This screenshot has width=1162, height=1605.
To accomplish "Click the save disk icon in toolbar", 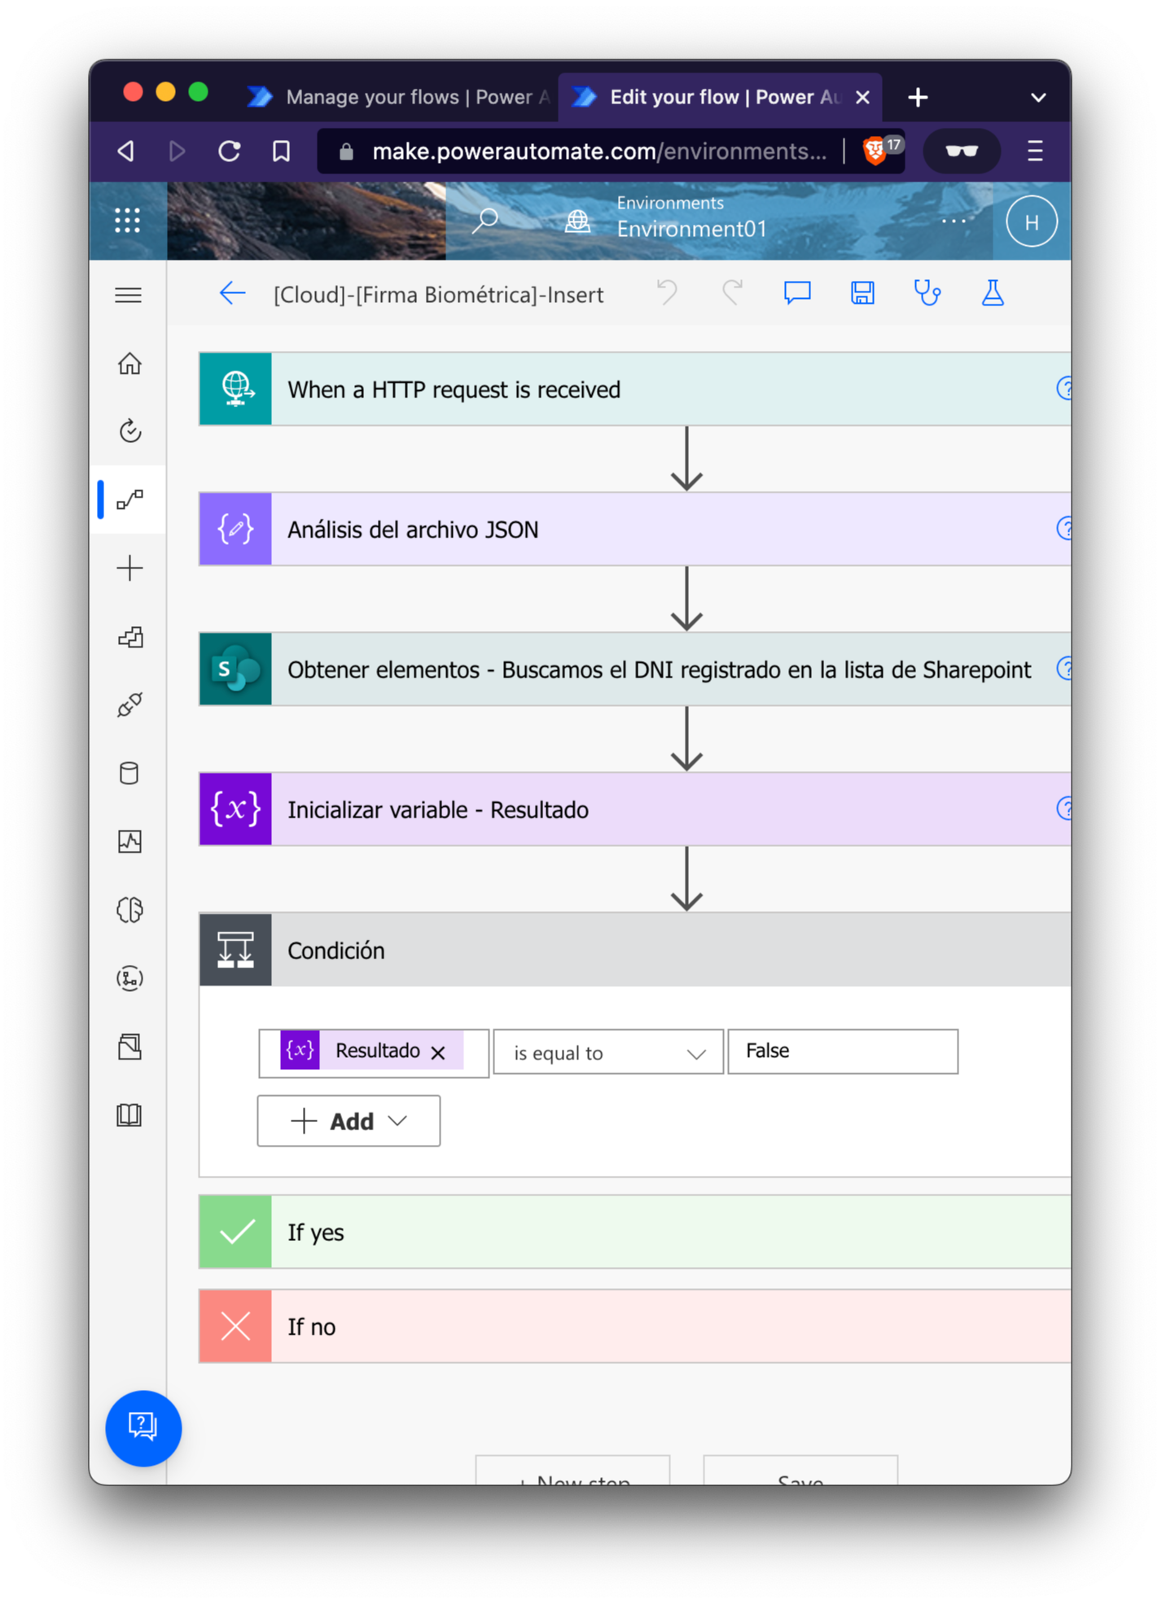I will (862, 293).
